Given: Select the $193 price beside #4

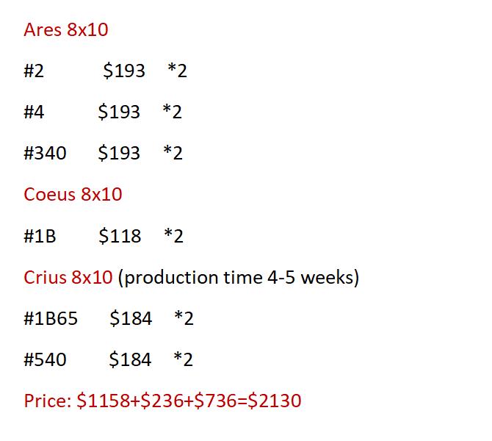Looking at the screenshot, I should [119, 112].
